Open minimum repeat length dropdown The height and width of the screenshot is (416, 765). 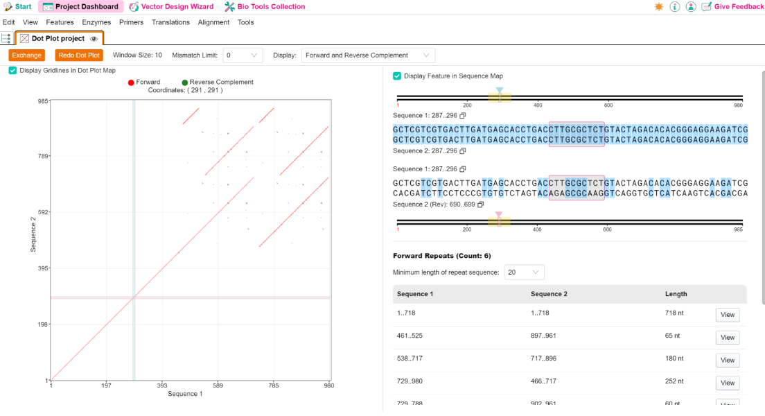click(523, 272)
